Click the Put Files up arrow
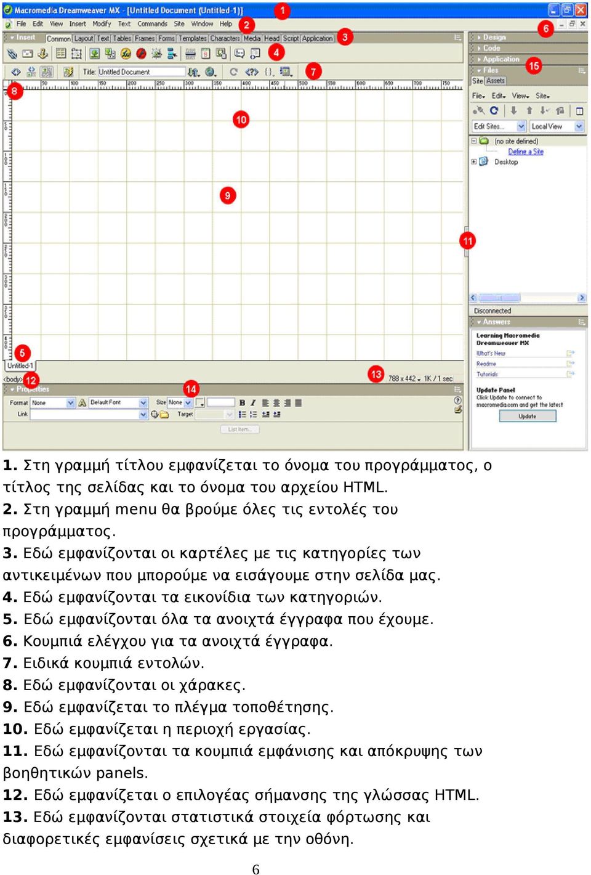 529,111
